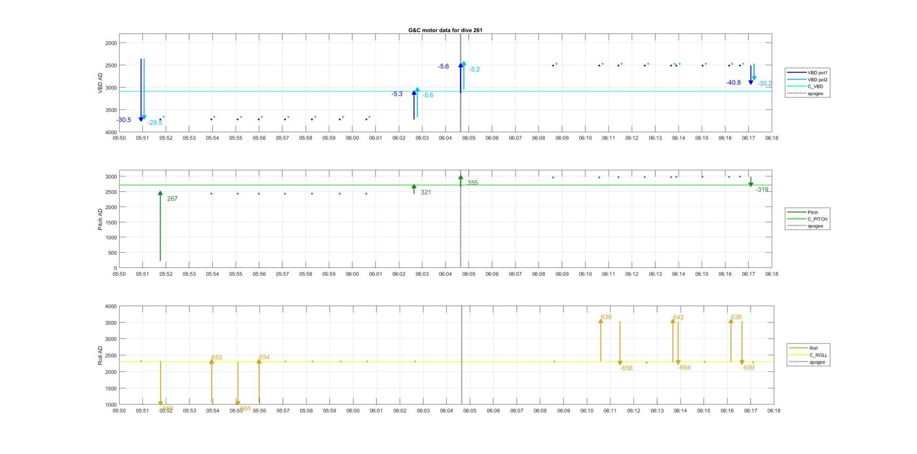Click the '643' roll data label
Screen dimensions: 917x454
coord(678,318)
